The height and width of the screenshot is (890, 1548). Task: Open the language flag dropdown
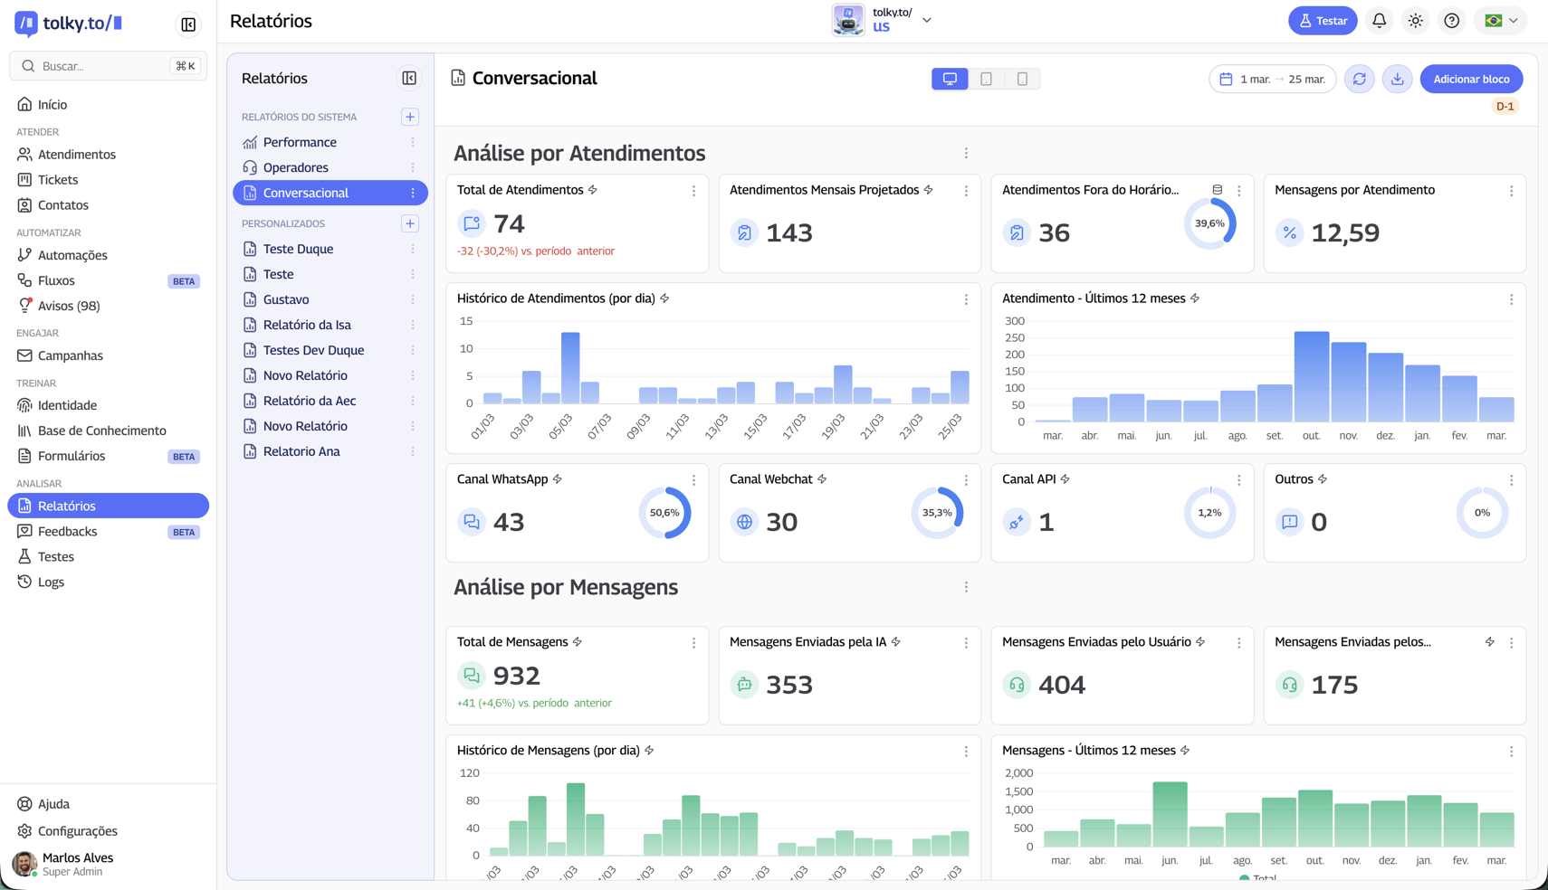[x=1501, y=21]
